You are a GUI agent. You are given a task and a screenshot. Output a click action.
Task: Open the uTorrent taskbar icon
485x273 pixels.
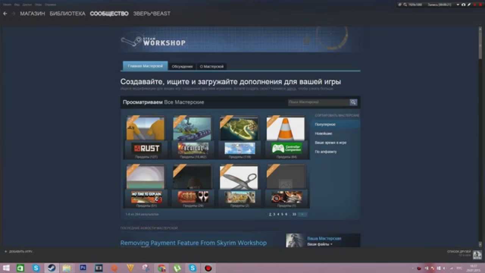point(177,268)
